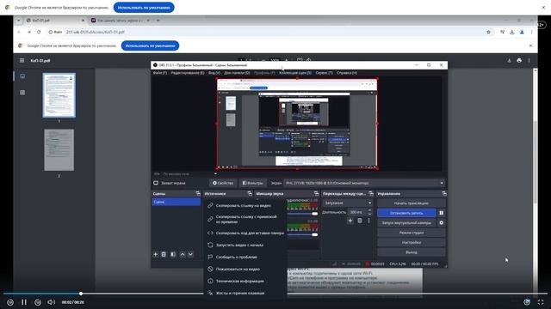Screen dimensions: 551x309
Task: Move scene up with the up arrow
Action: pos(183,254)
